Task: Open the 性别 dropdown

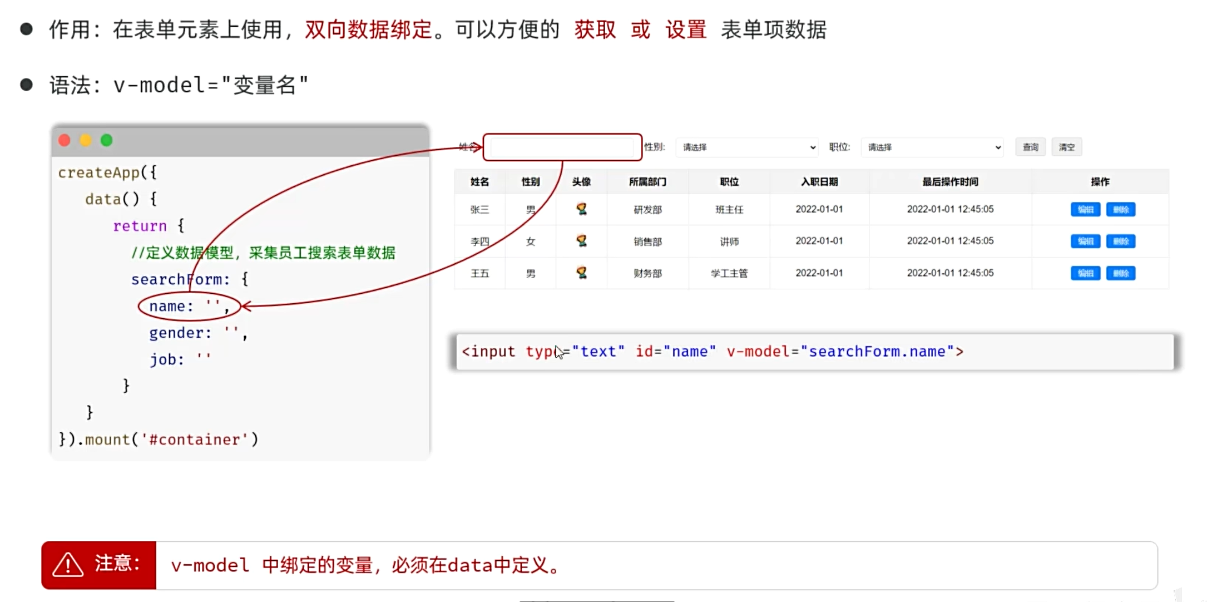Action: [x=746, y=147]
